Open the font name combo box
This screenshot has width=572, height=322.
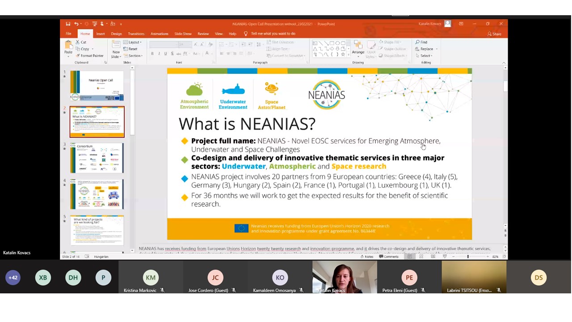[x=163, y=44]
